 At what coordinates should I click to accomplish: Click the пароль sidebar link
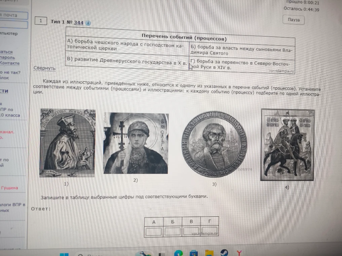tap(7, 57)
